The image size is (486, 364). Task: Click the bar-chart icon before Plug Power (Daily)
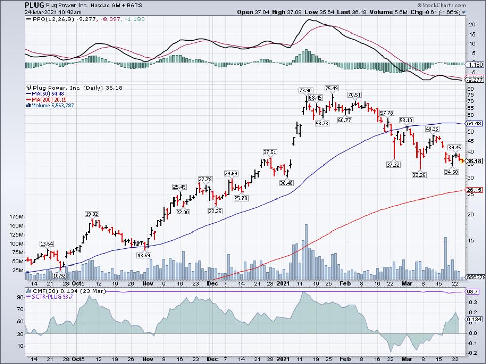tap(29, 88)
